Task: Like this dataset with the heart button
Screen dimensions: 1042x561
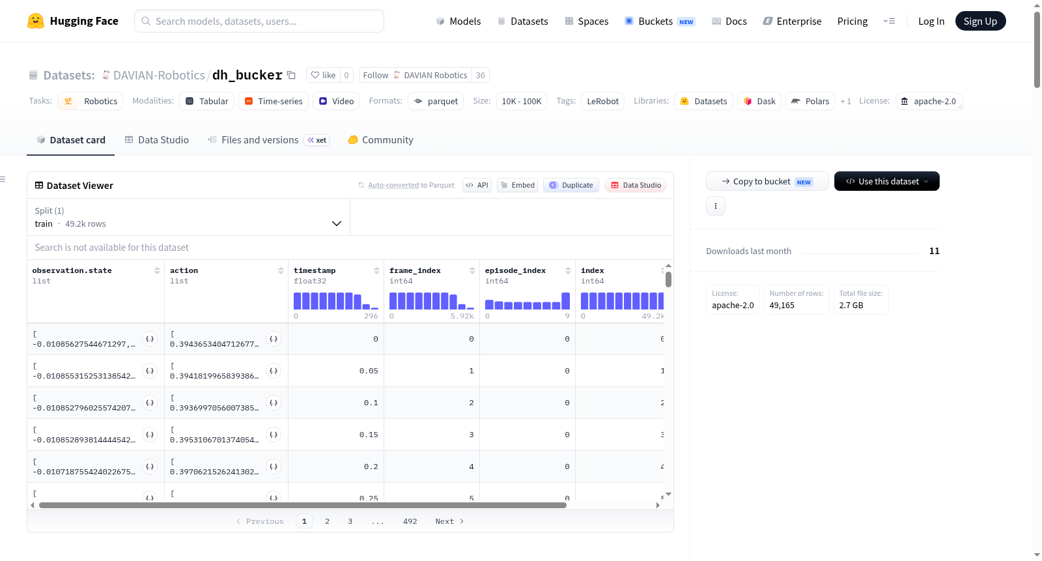Action: [x=323, y=75]
